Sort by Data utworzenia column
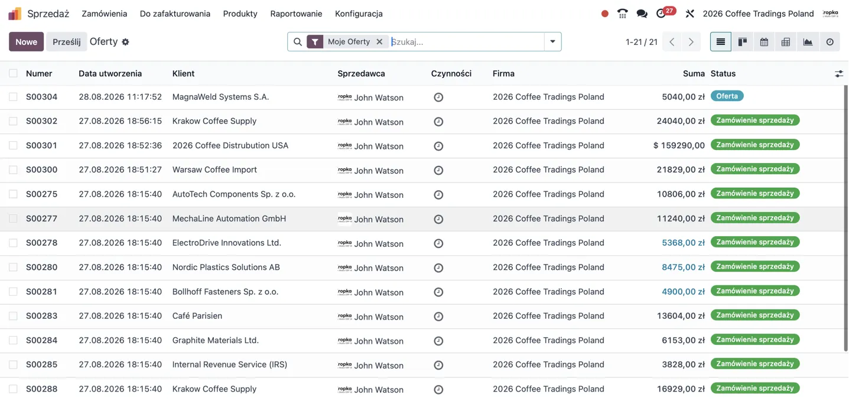The height and width of the screenshot is (401, 849). [110, 74]
